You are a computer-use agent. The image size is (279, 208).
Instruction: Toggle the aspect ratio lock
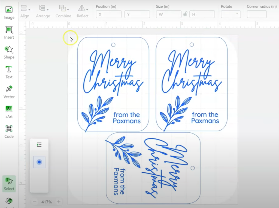click(185, 14)
